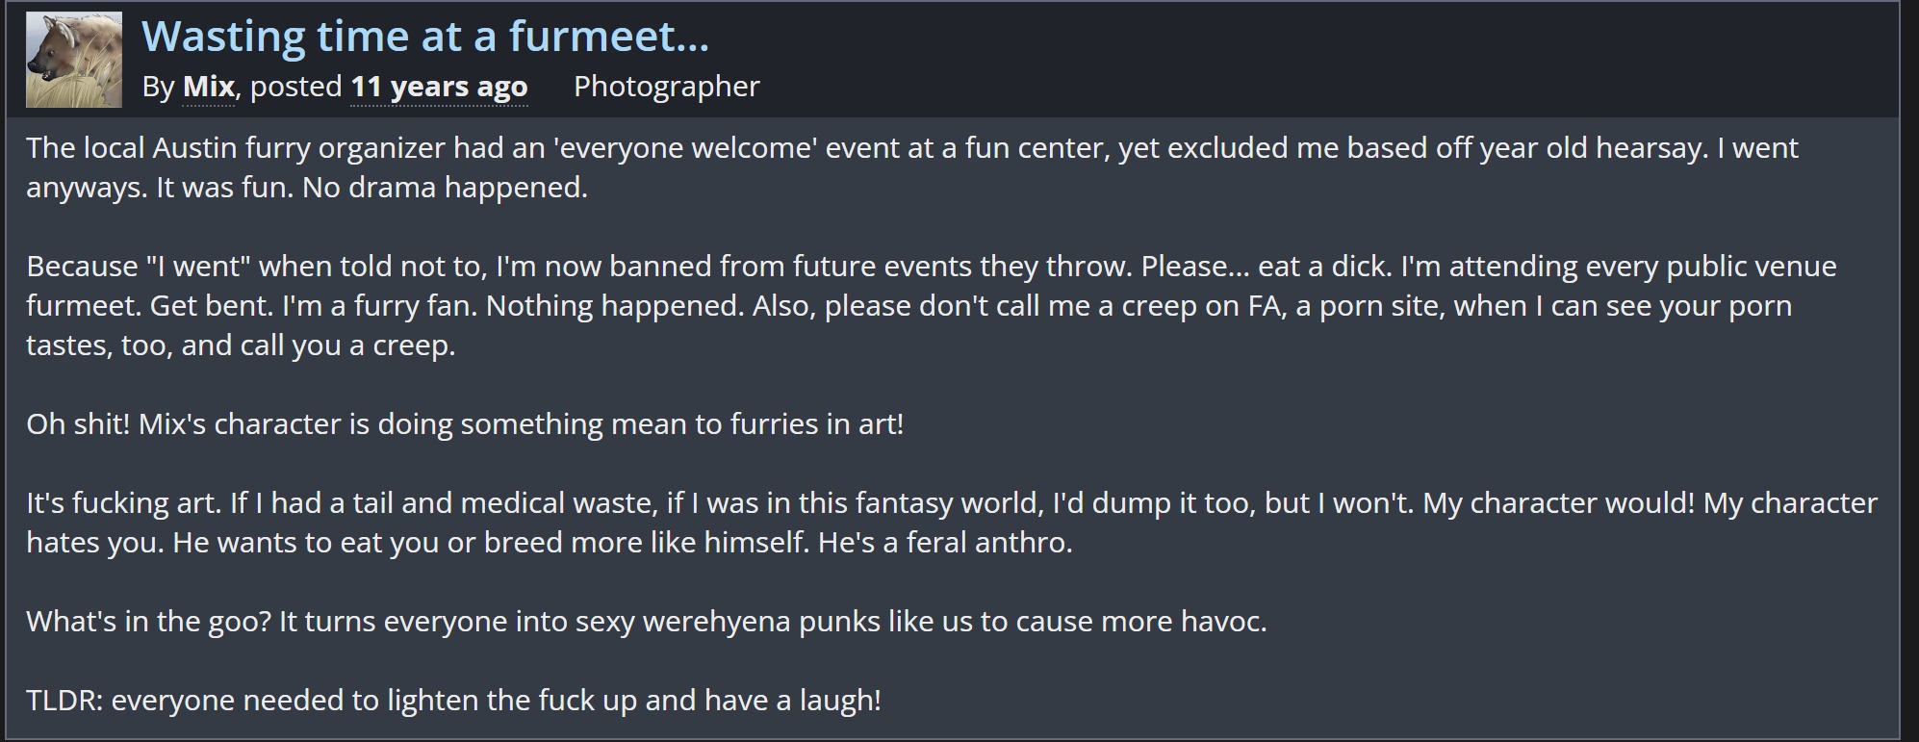Screen dimensions: 1919x742
Task: Click the line 'What's in the goo?'
Action: point(647,621)
